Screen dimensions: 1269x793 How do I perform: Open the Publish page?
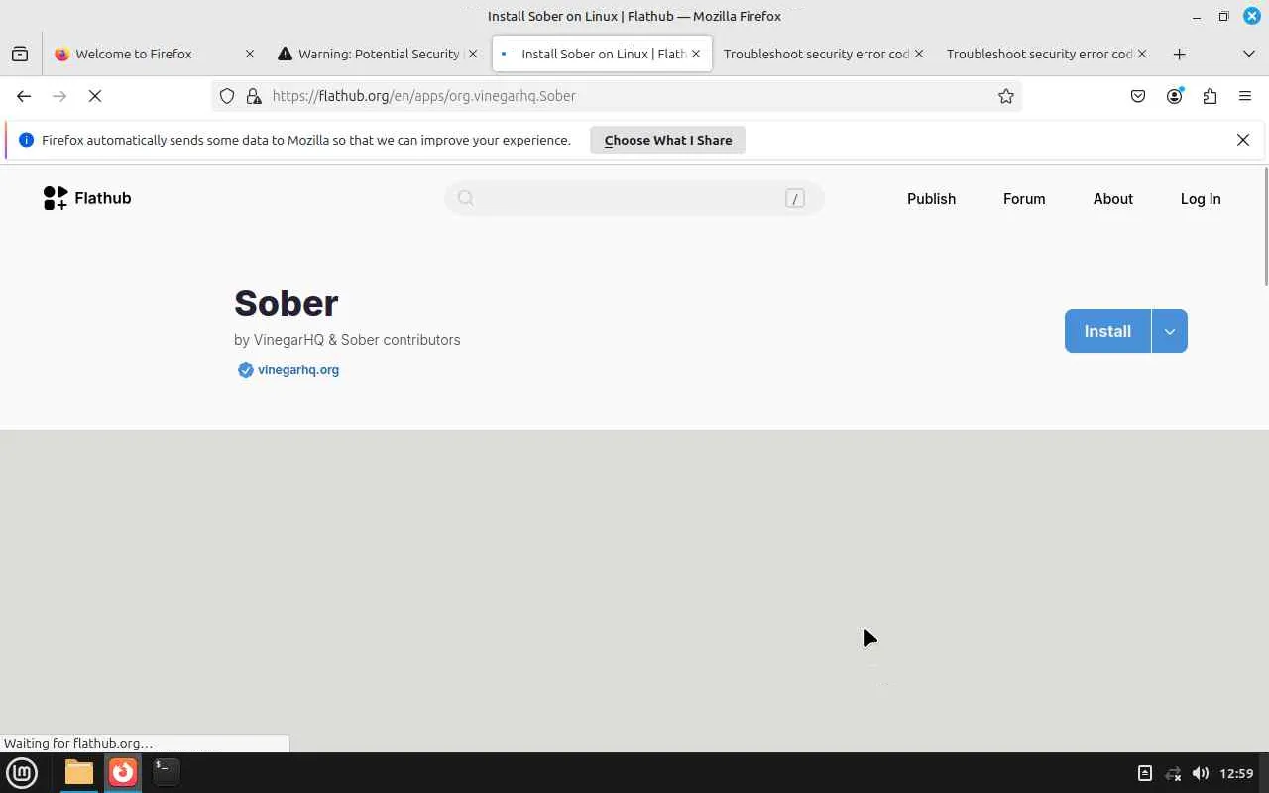tap(931, 199)
